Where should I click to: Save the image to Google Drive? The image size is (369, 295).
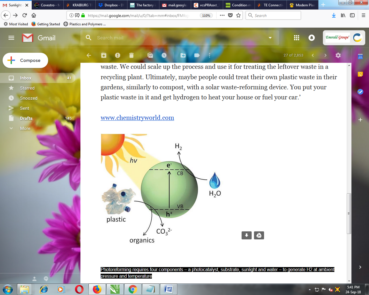pos(259,235)
